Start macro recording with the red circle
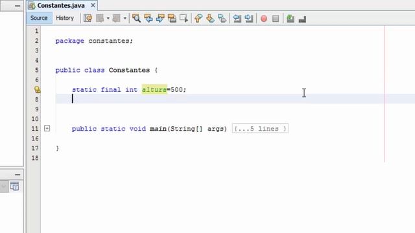The image size is (415, 233). click(x=264, y=19)
